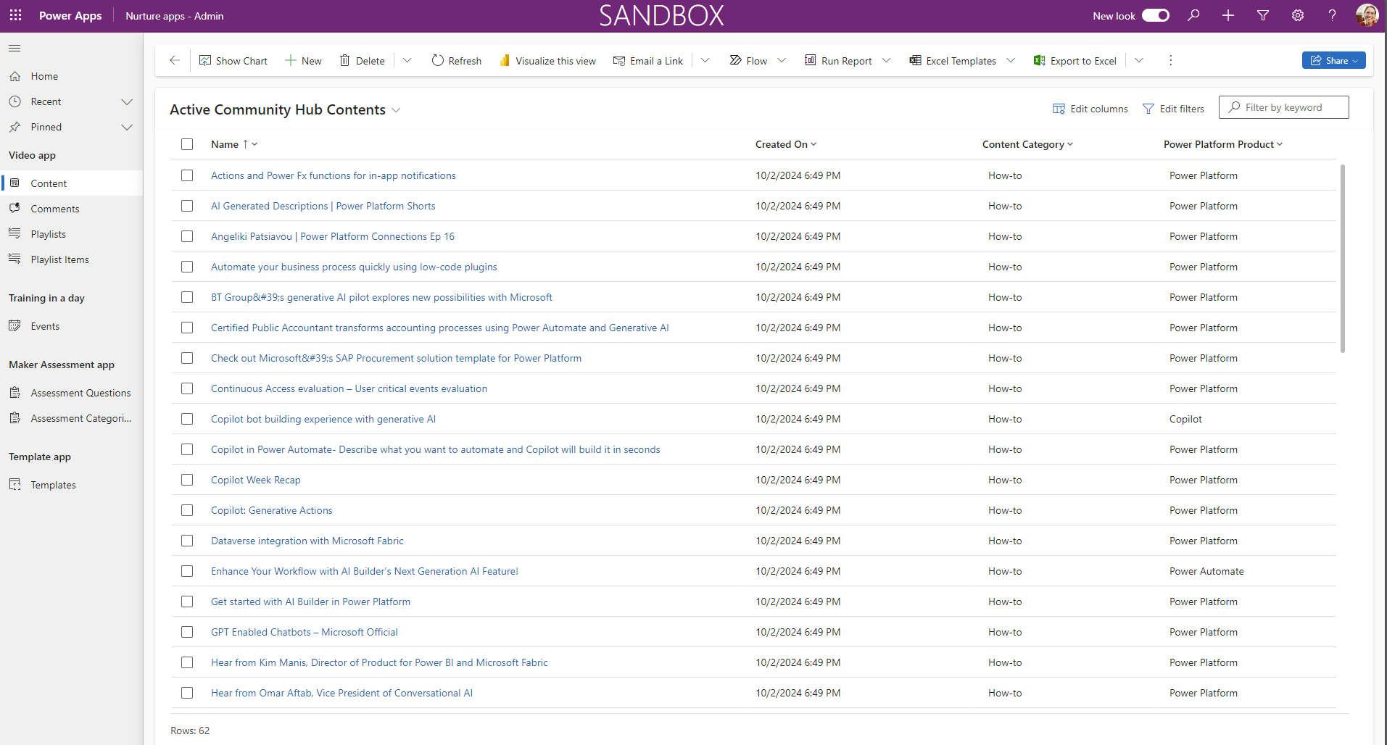Open the Content Category column header menu
The image size is (1387, 745).
[1027, 144]
